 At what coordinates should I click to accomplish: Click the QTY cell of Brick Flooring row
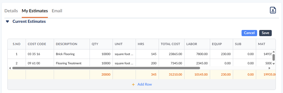pos(101,54)
